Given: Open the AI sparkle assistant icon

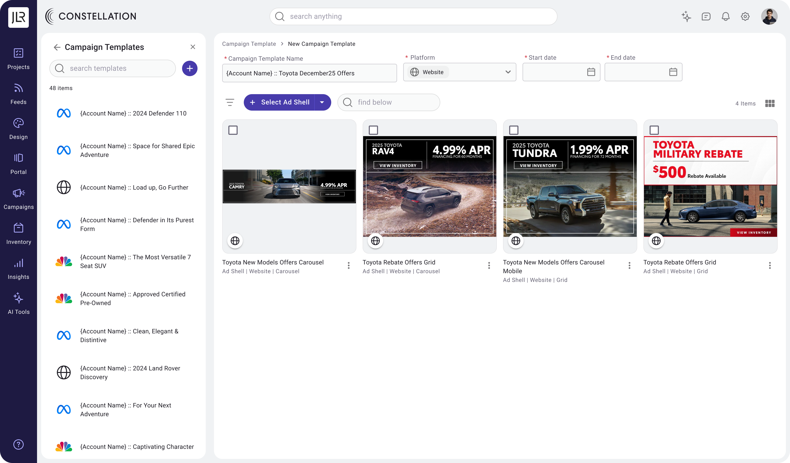Looking at the screenshot, I should pyautogui.click(x=686, y=16).
